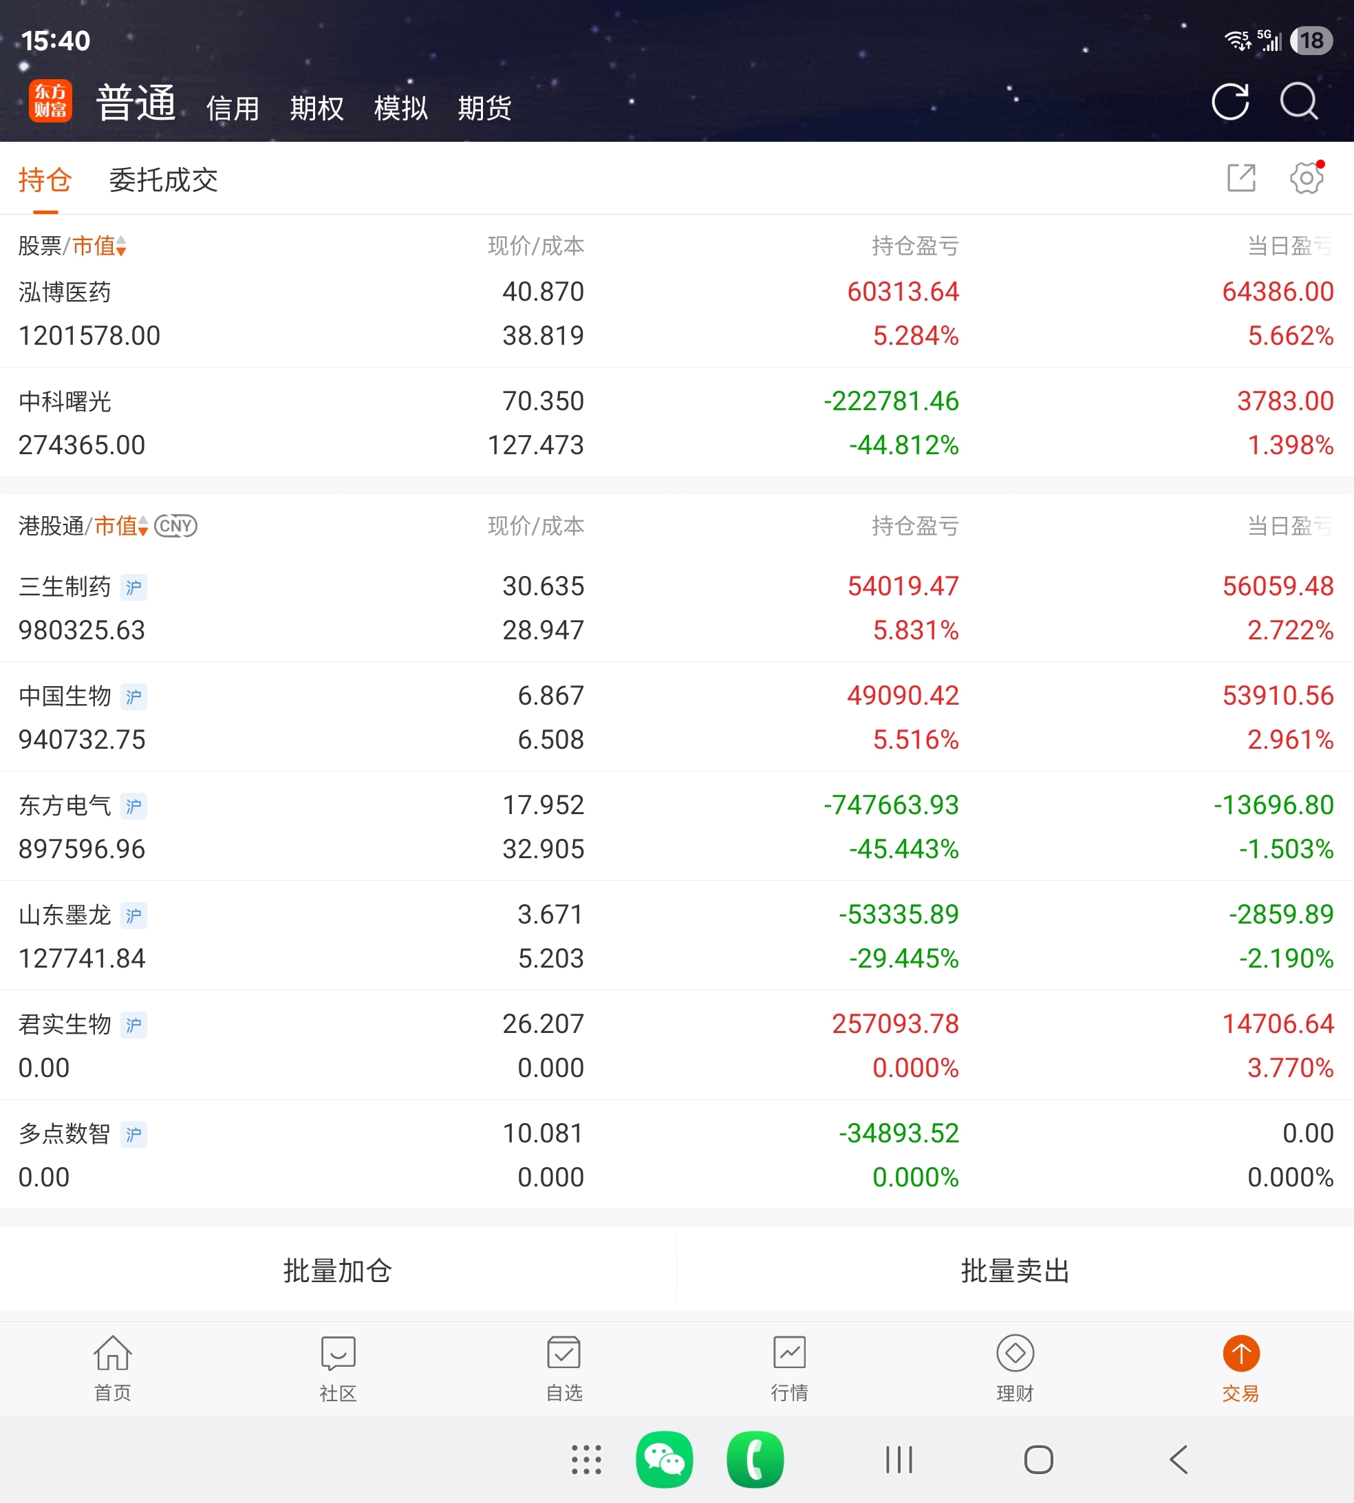Open the 多点数智 holding
The width and height of the screenshot is (1354, 1503).
click(677, 1154)
